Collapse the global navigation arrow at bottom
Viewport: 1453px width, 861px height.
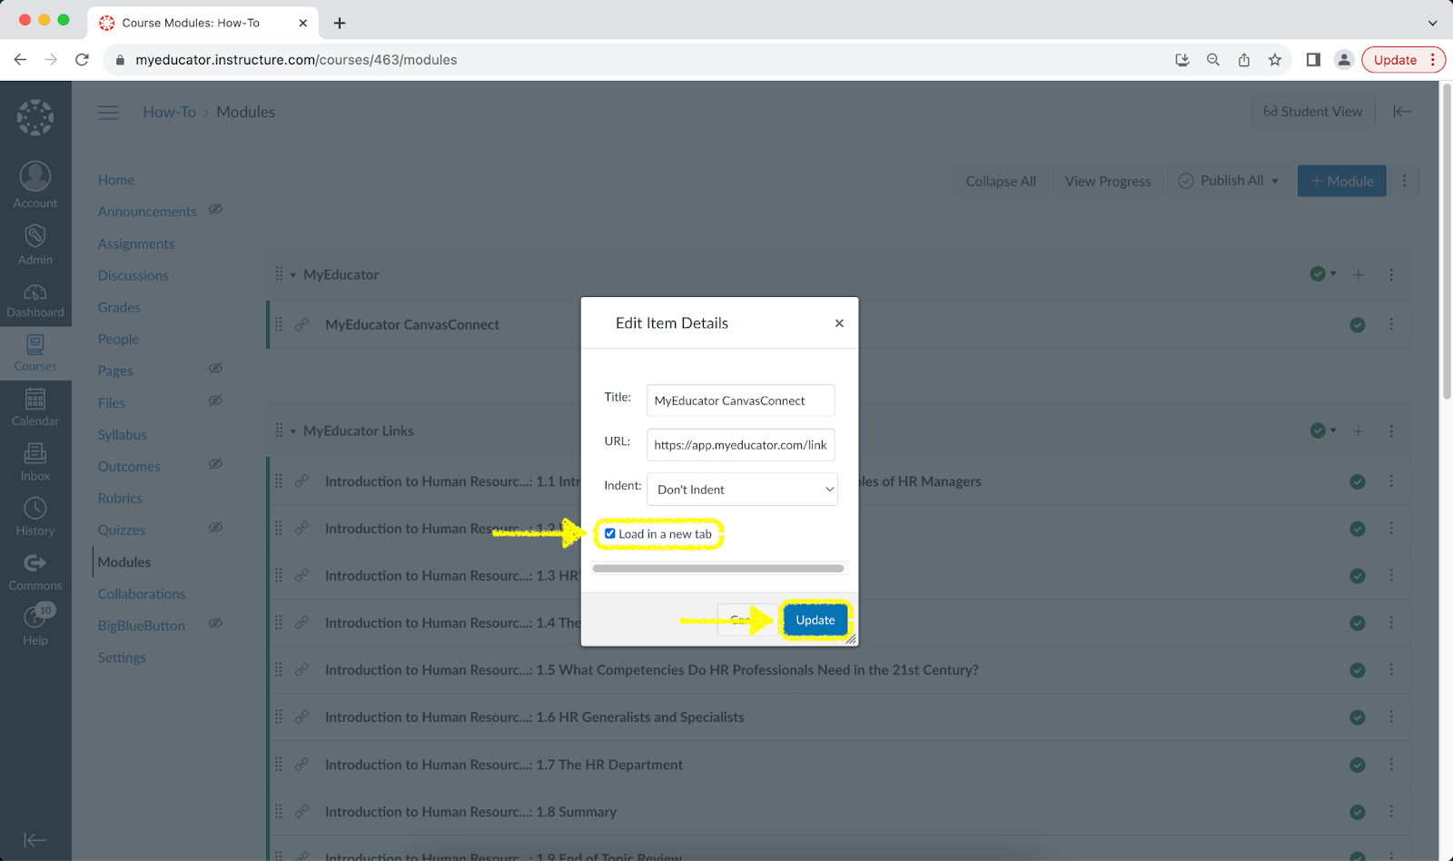(x=35, y=840)
